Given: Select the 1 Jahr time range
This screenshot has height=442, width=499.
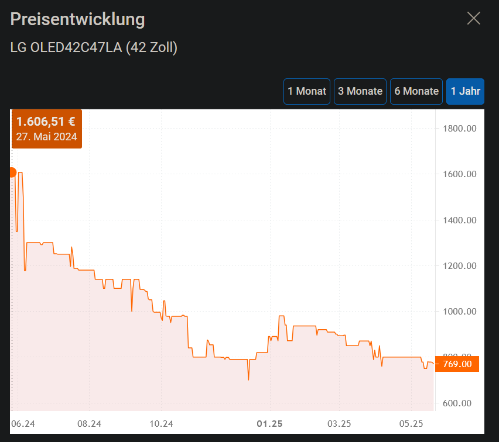Looking at the screenshot, I should pos(465,91).
